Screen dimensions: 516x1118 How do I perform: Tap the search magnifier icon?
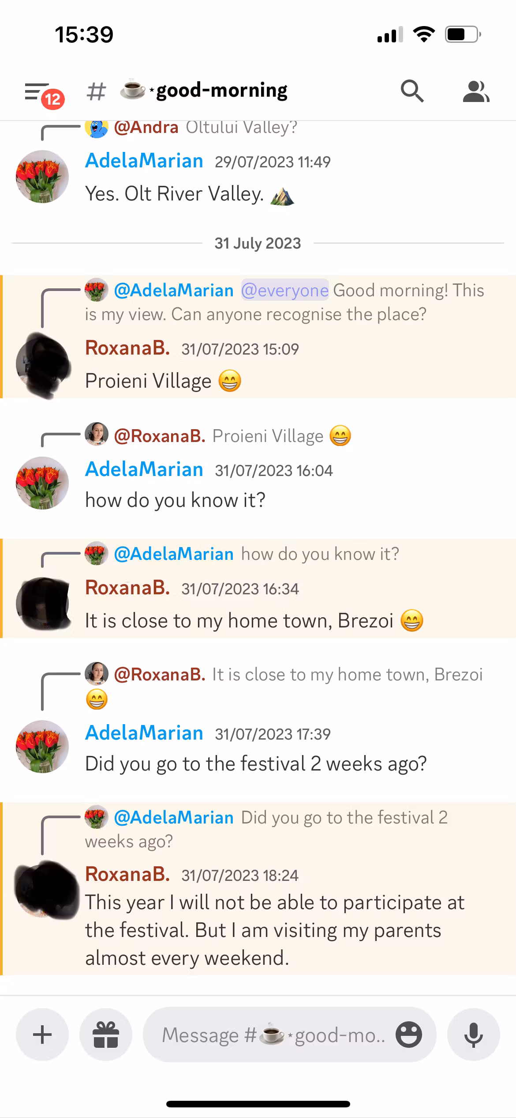pos(412,91)
